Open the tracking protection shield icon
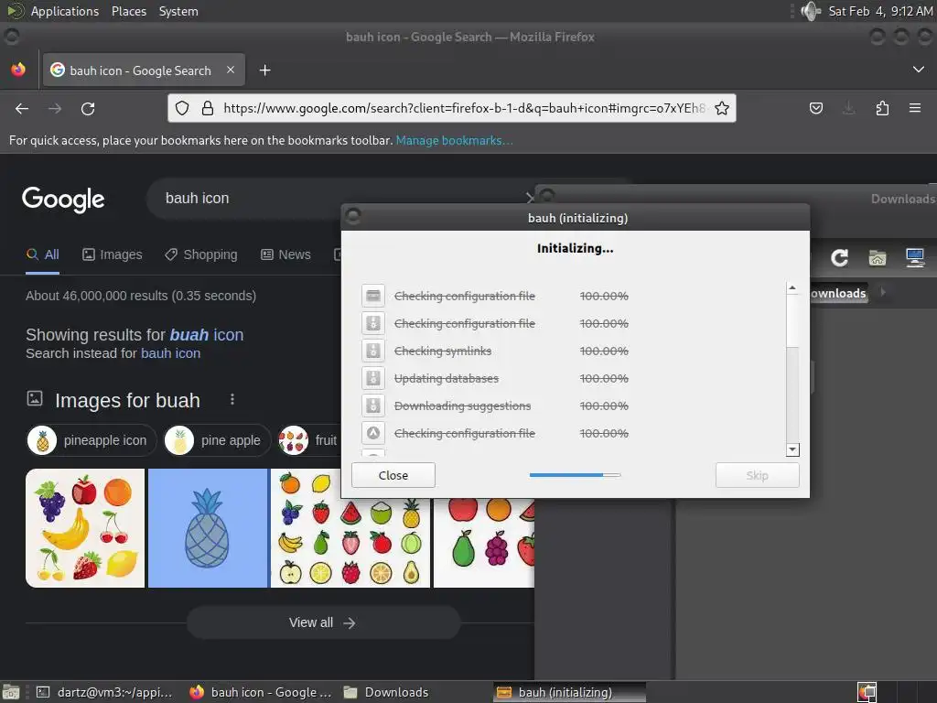Image resolution: width=937 pixels, height=703 pixels. click(x=182, y=108)
